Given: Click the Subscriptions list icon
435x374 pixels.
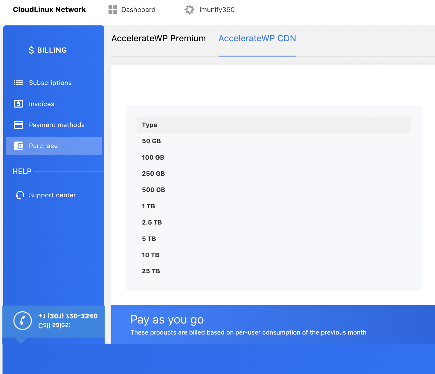Looking at the screenshot, I should tap(18, 83).
